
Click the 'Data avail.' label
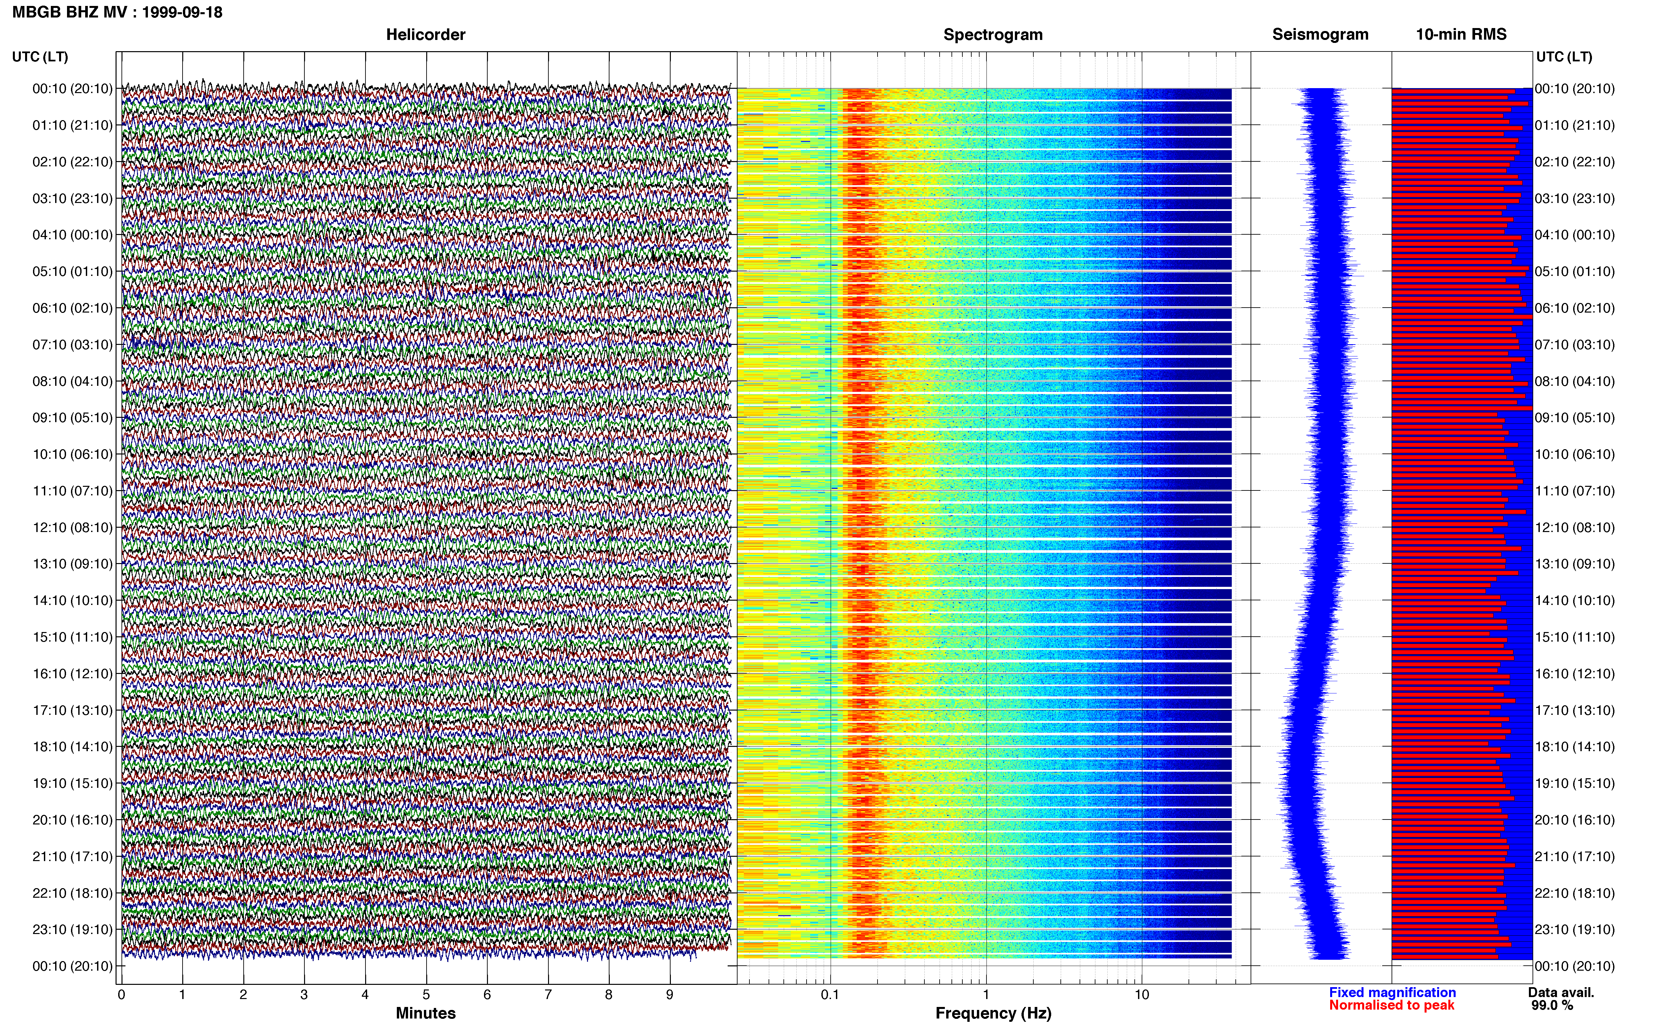pyautogui.click(x=1561, y=992)
